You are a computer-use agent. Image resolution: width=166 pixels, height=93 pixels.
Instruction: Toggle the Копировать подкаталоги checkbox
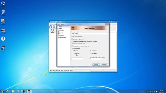pyautogui.click(x=72, y=39)
